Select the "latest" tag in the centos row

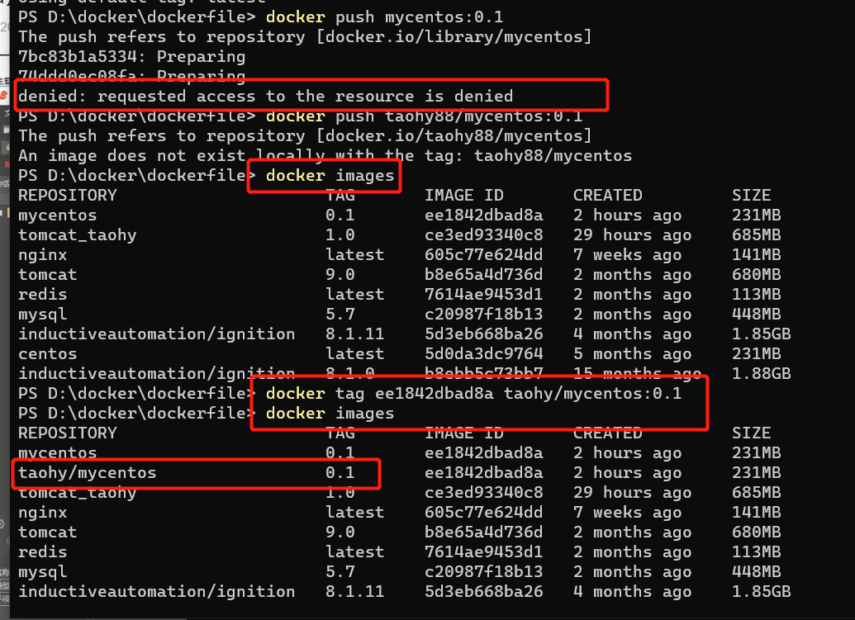tap(355, 354)
